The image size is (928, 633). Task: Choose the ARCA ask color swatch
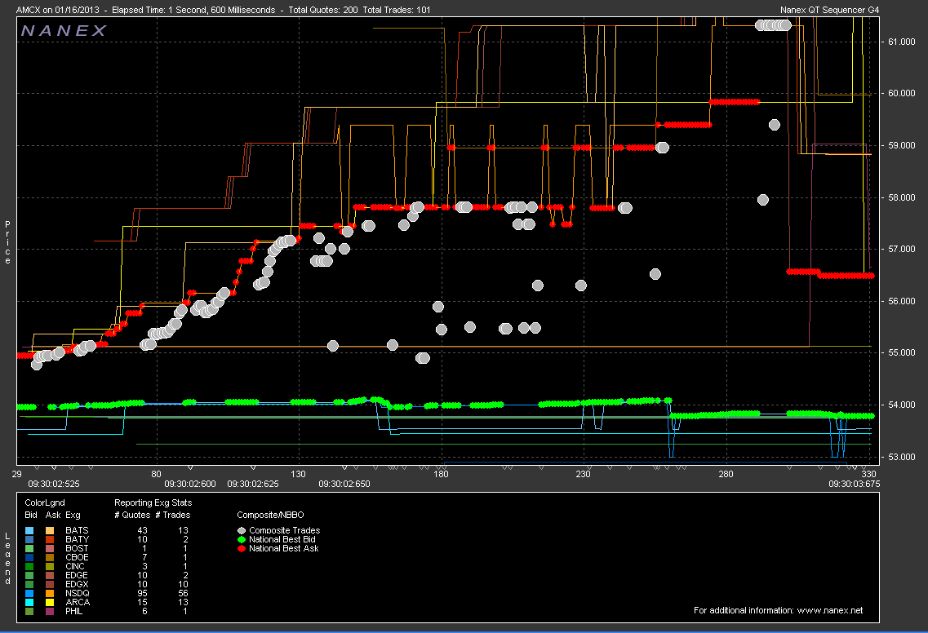(x=51, y=602)
